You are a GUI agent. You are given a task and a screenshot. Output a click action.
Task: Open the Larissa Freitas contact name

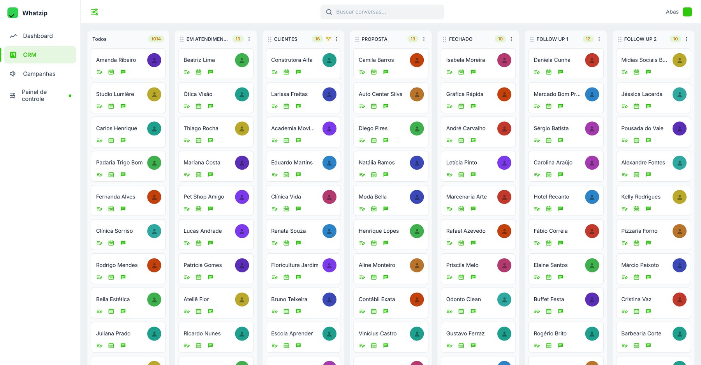(289, 94)
